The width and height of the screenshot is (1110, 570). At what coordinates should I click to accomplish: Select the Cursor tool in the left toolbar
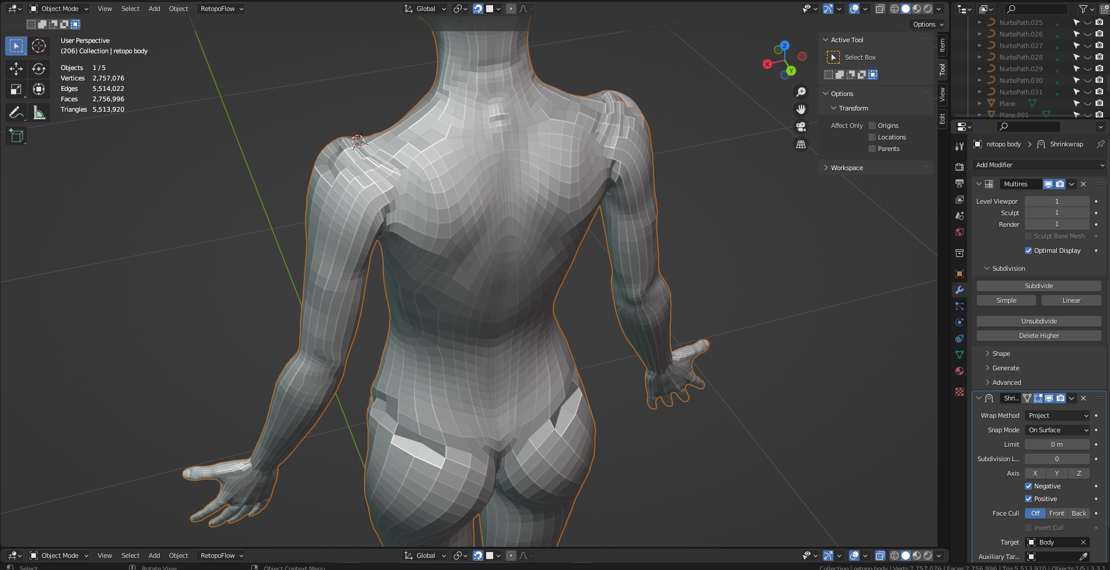click(x=39, y=46)
